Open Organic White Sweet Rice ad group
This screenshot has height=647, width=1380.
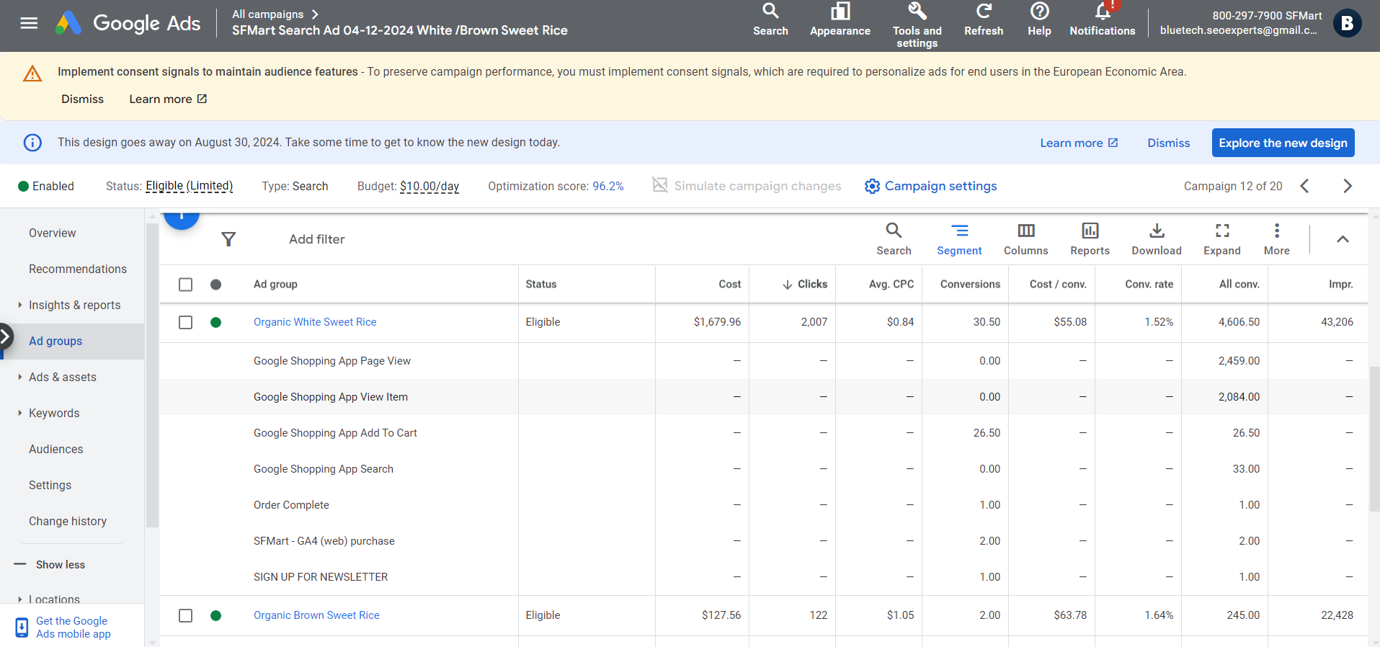coord(315,322)
